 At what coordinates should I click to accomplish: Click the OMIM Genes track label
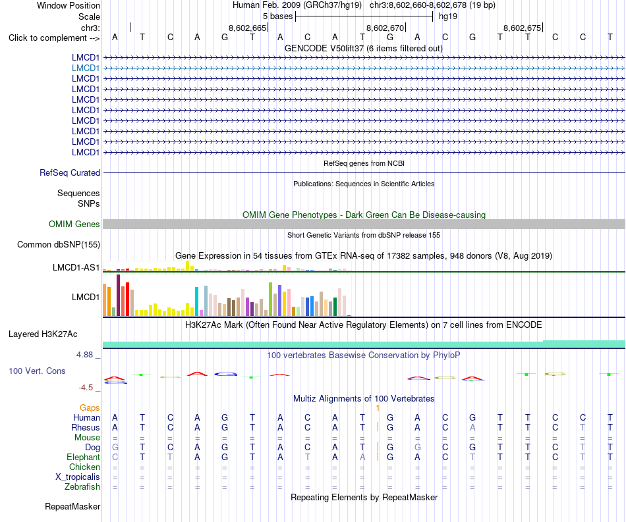coord(74,224)
